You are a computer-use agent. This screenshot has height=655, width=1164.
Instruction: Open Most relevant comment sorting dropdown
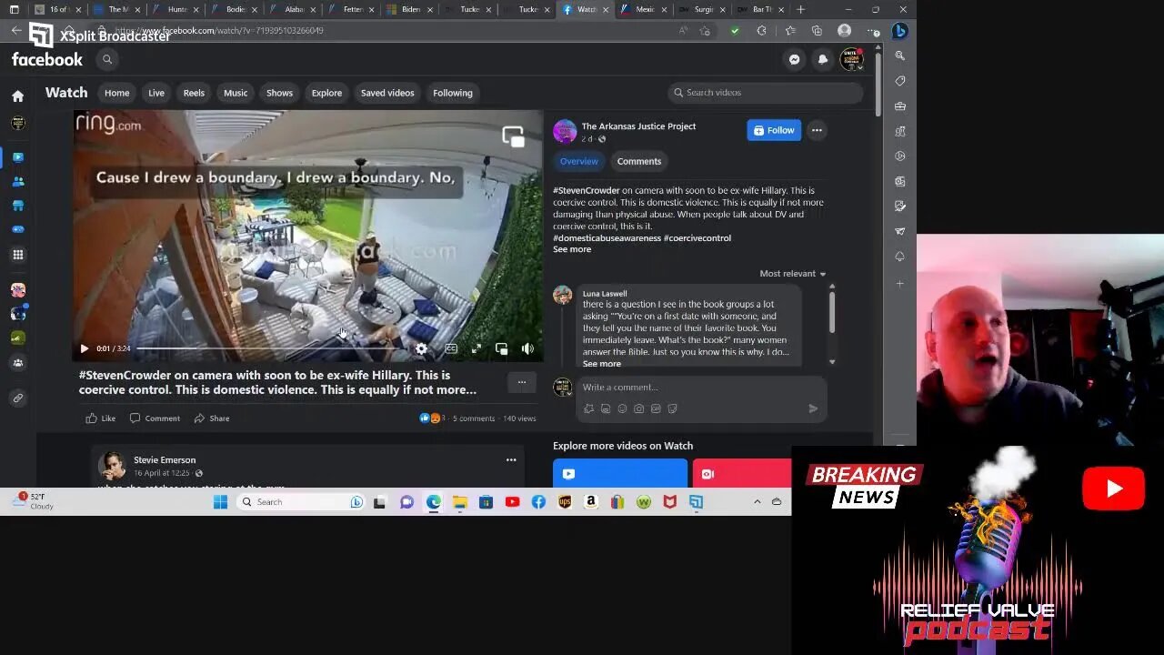coord(793,274)
